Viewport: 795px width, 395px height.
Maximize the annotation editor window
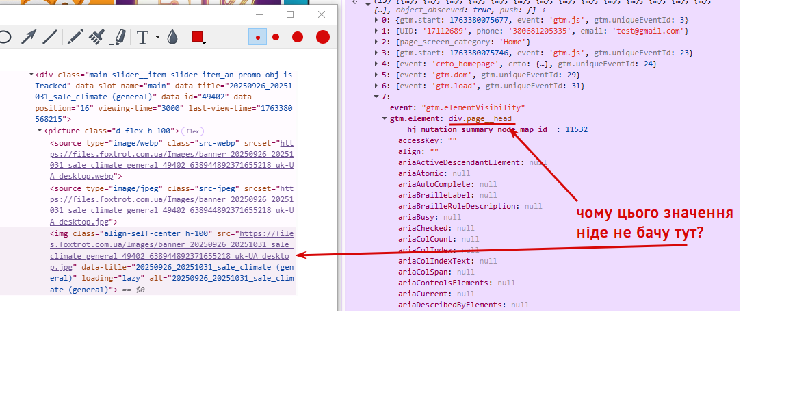click(x=290, y=14)
